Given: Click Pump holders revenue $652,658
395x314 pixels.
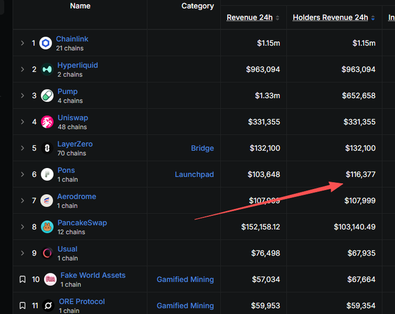Looking at the screenshot, I should 359,95.
